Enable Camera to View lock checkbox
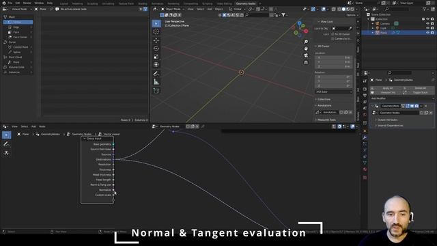The image size is (437, 246). [x=333, y=39]
